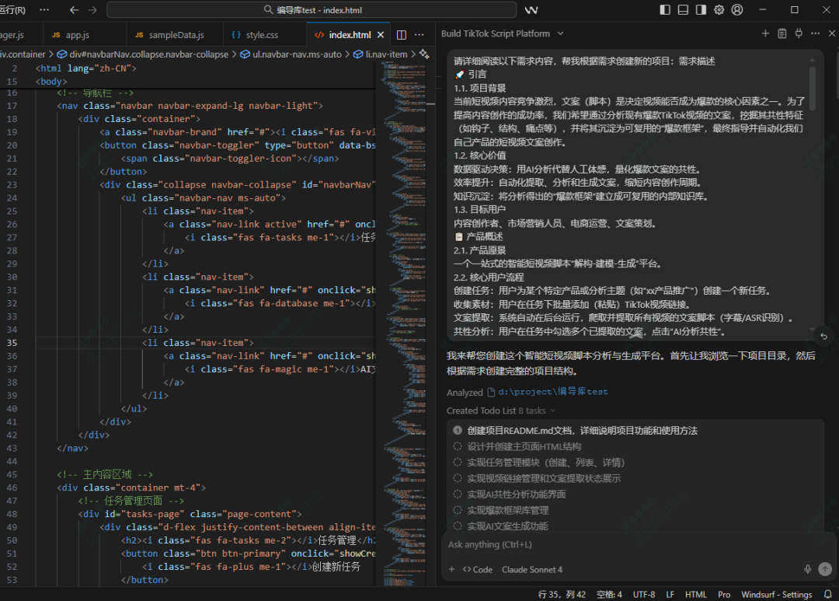The height and width of the screenshot is (601, 839).
Task: Change line ending via LF status item
Action: click(670, 594)
